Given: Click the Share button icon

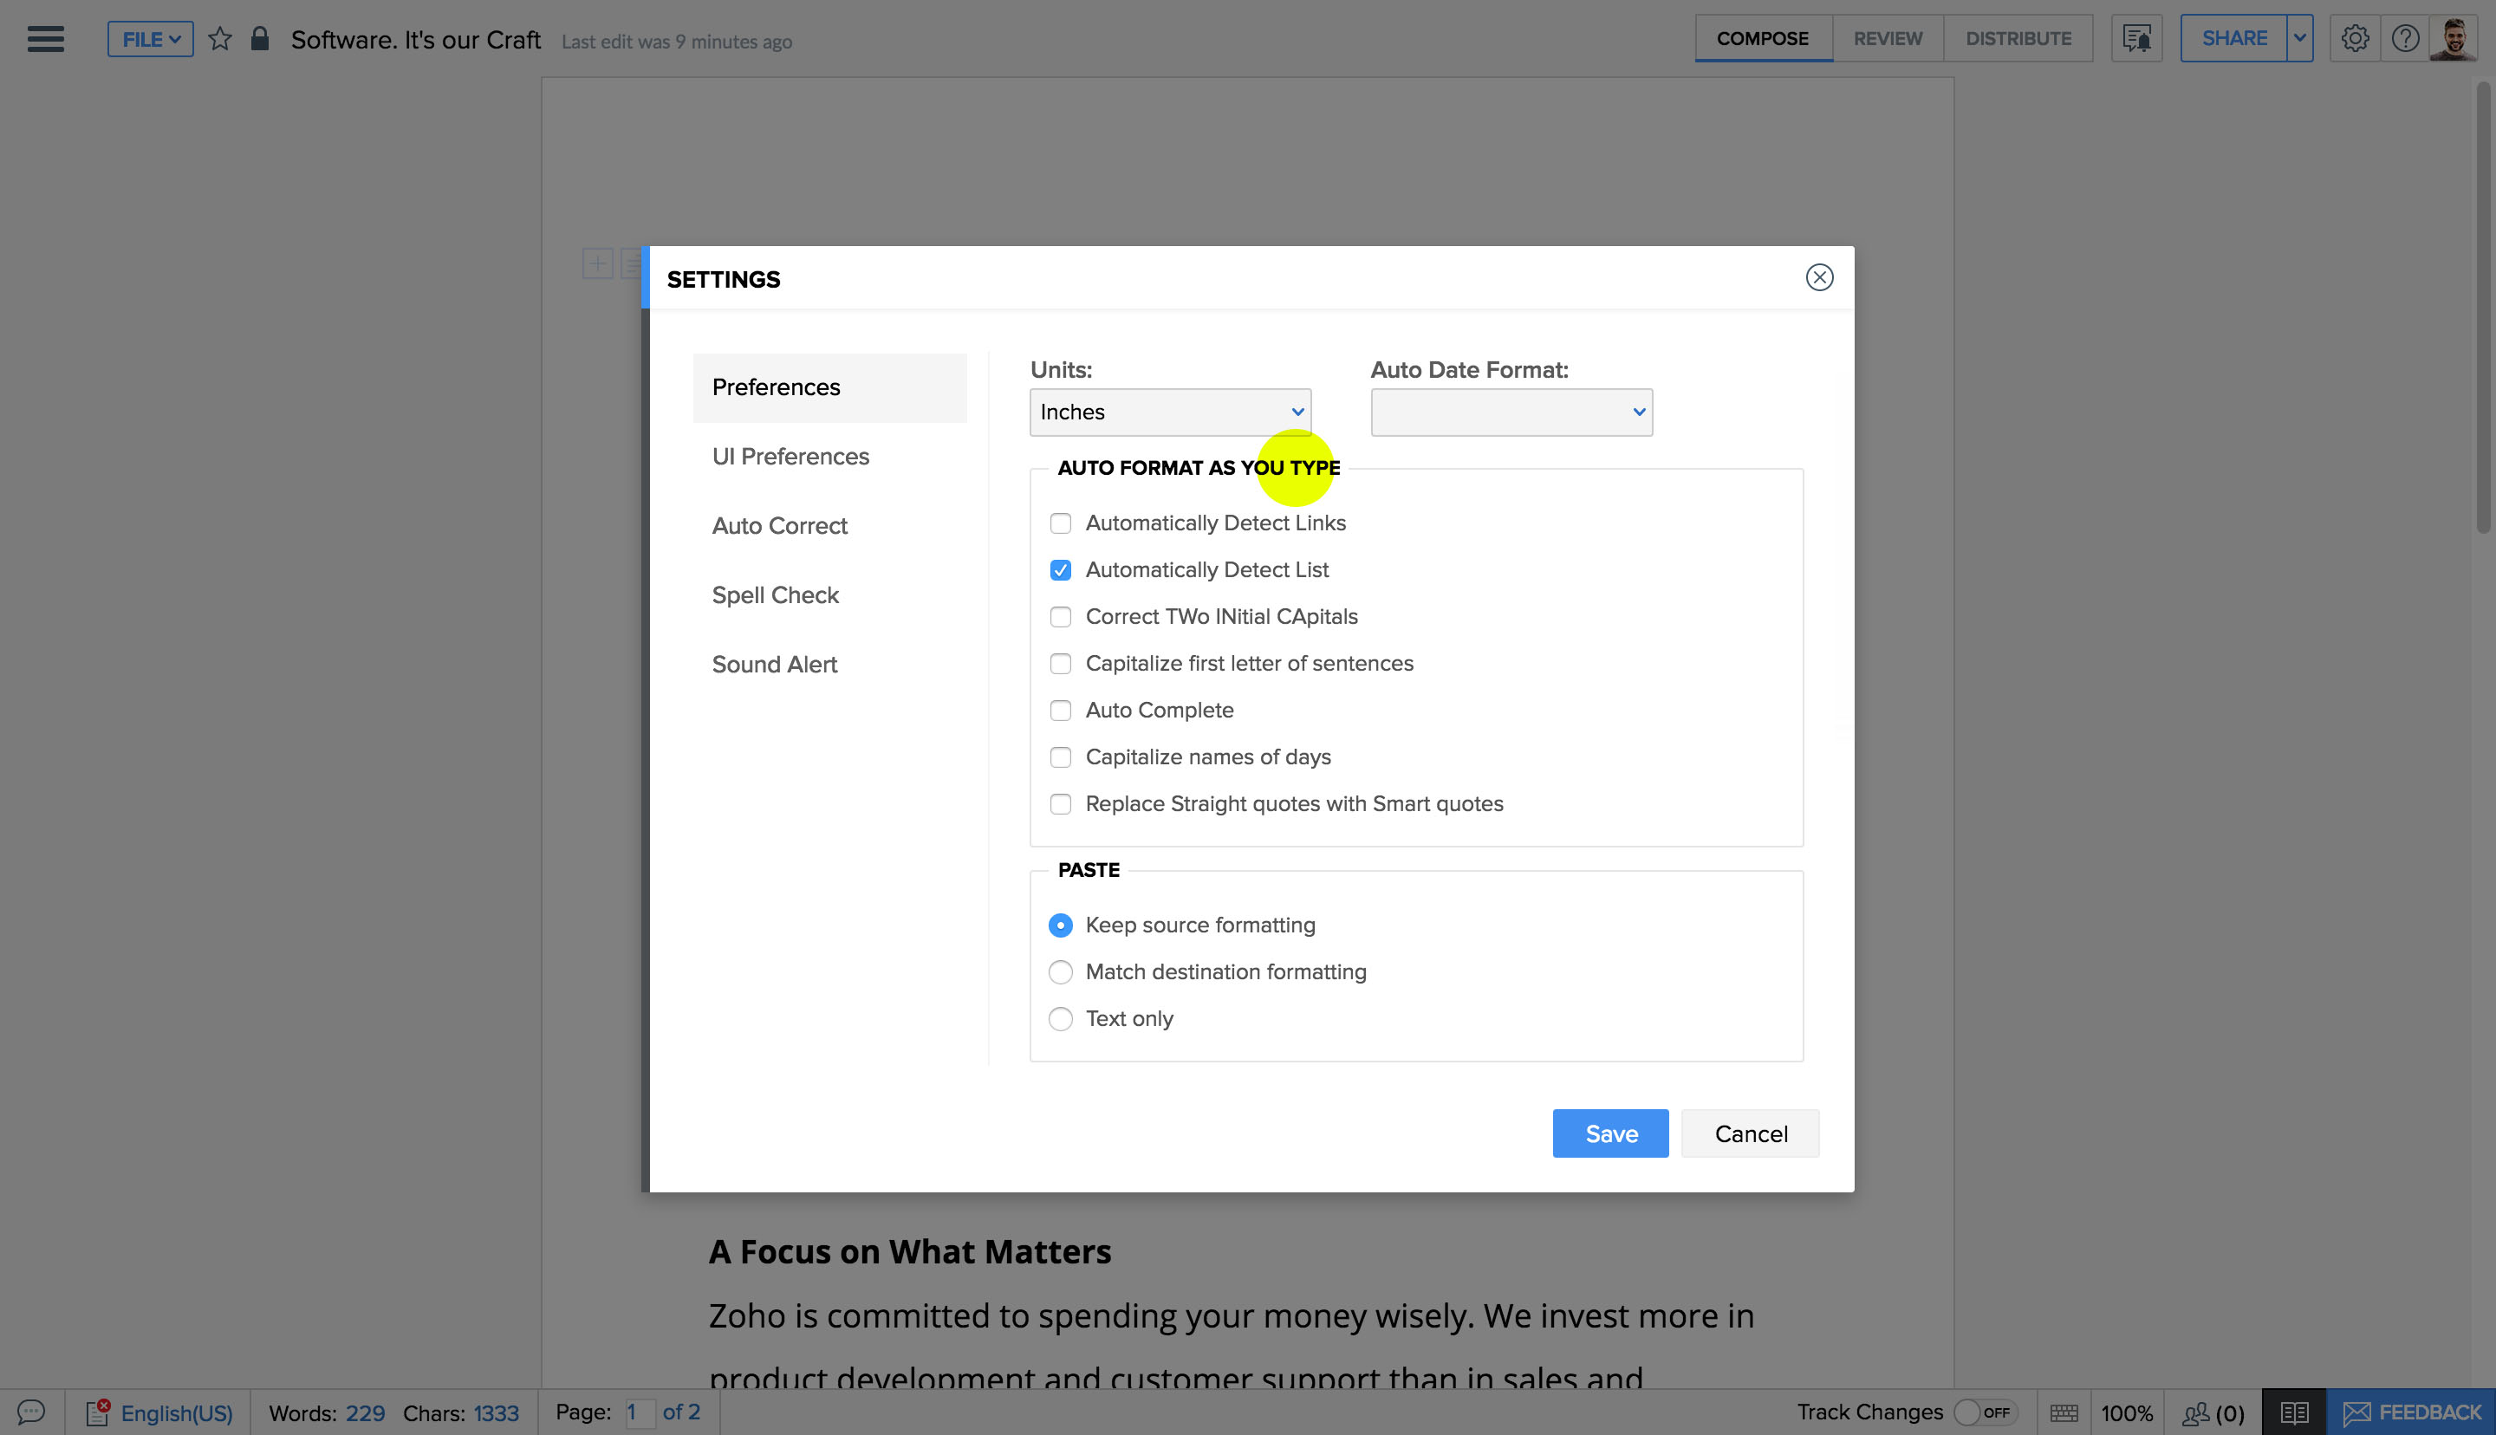Looking at the screenshot, I should click(2232, 38).
